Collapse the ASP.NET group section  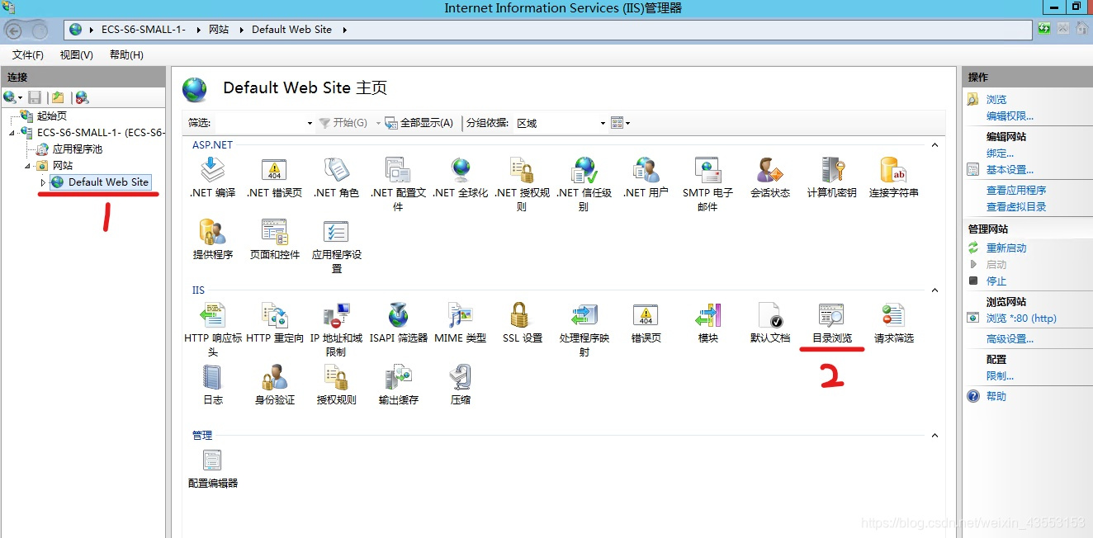(934, 145)
